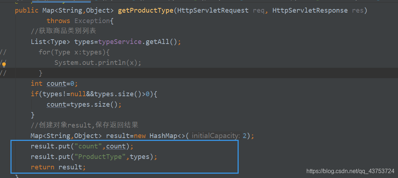
Task: Click the "ProductType" string literal
Action: click(x=102, y=157)
